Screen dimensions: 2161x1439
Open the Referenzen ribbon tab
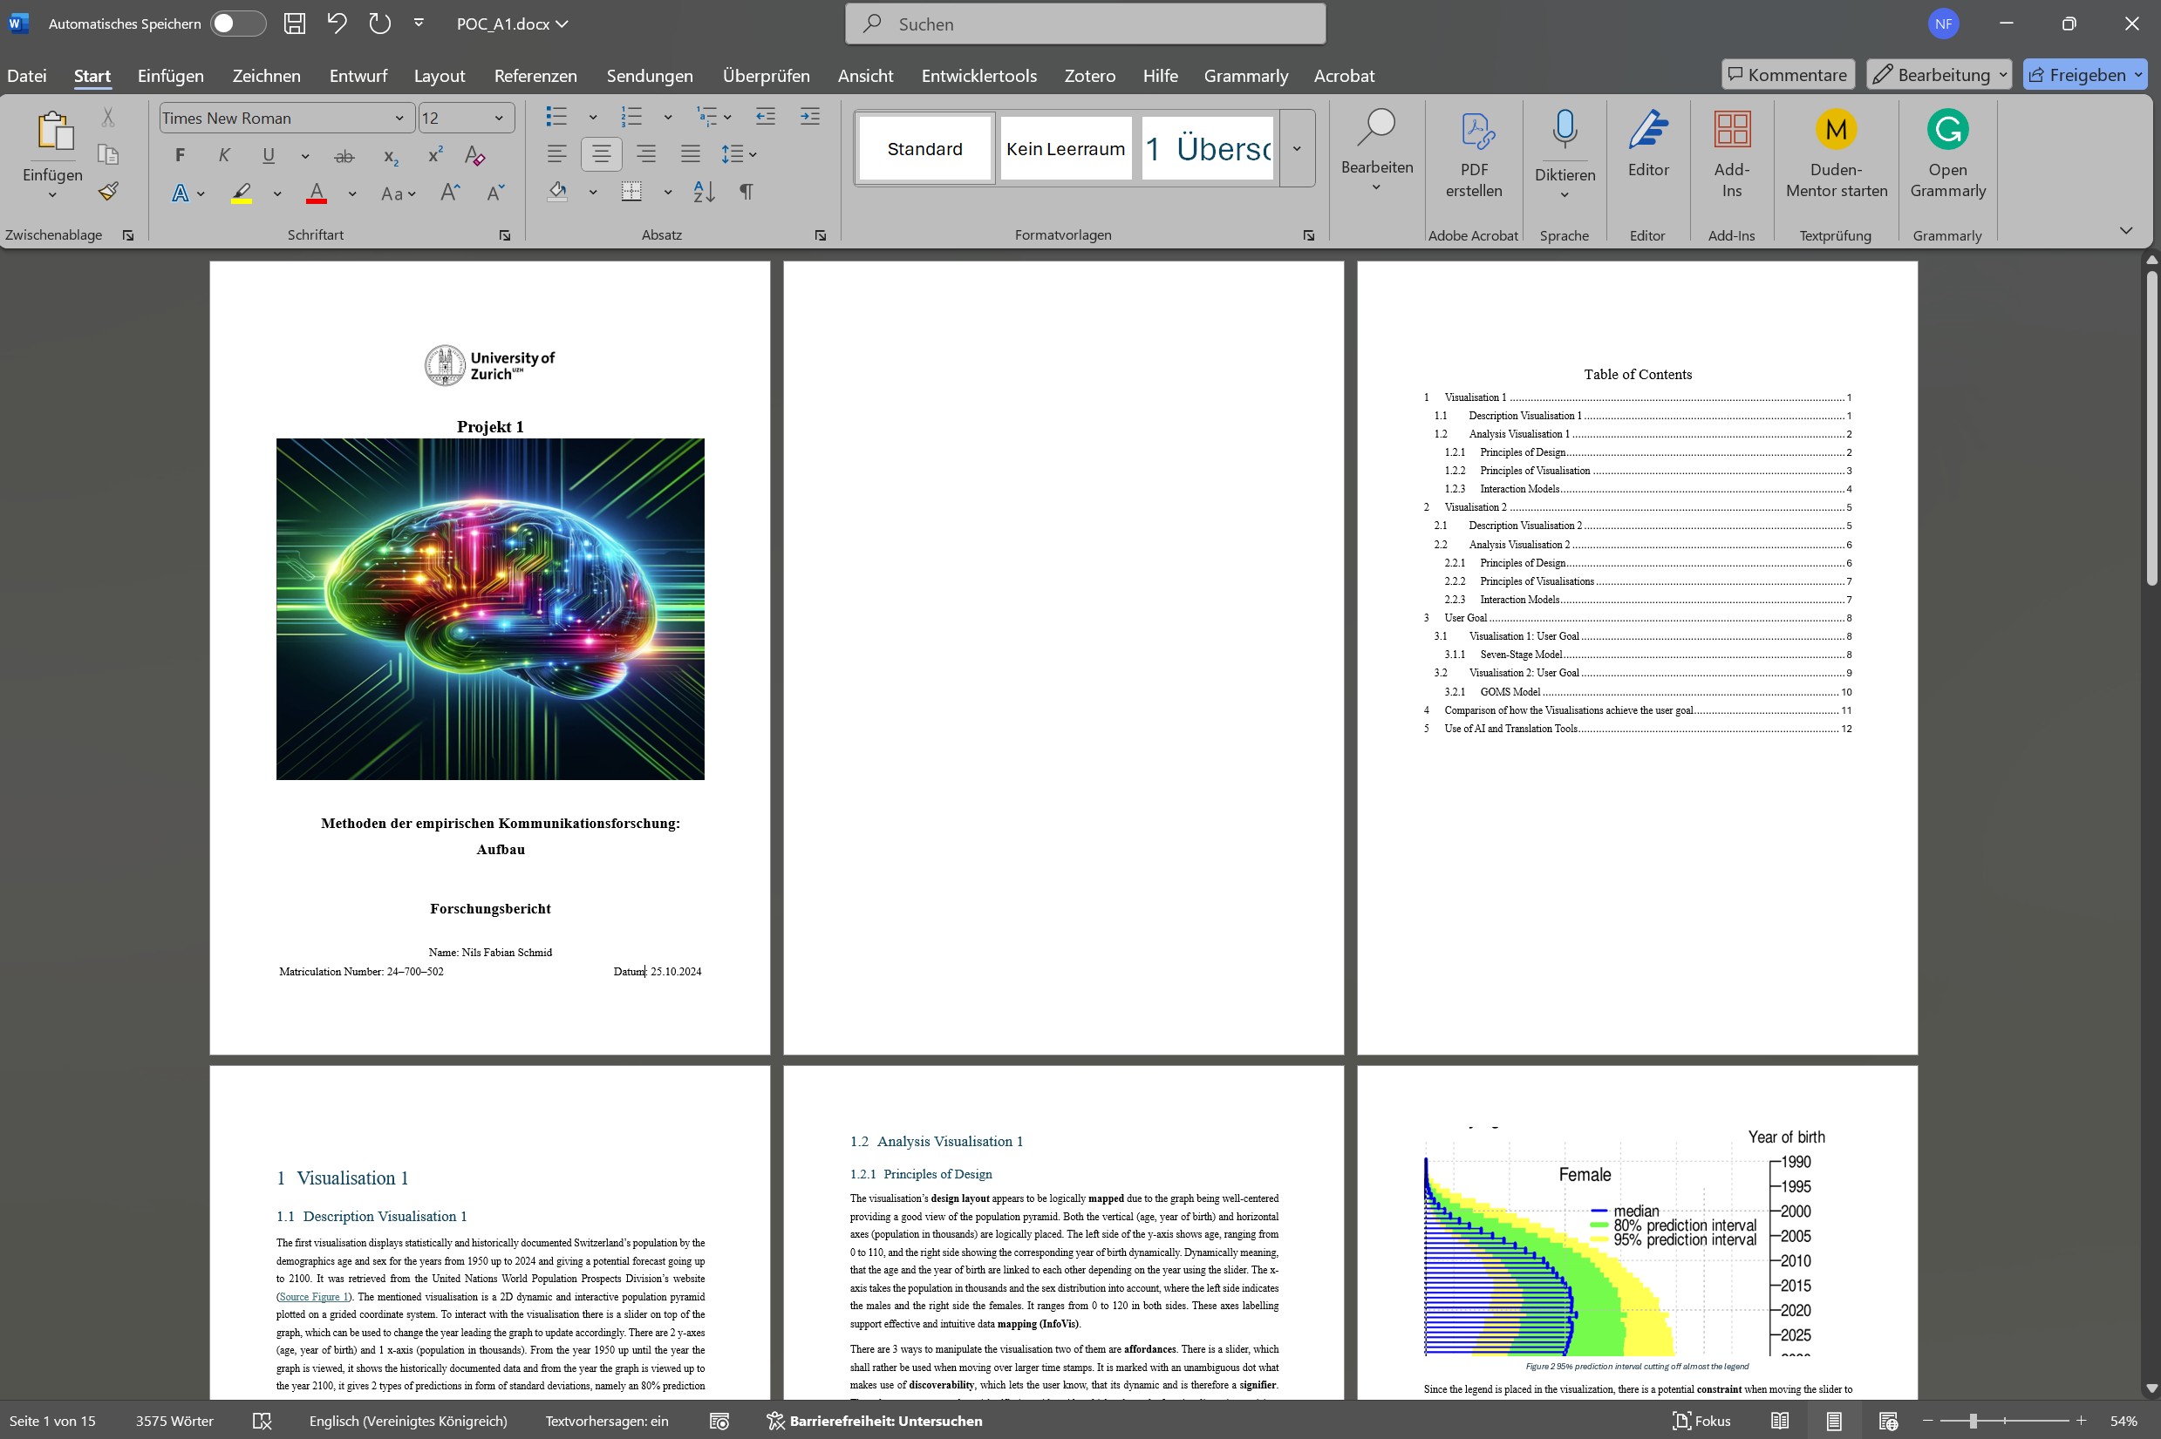pos(535,76)
